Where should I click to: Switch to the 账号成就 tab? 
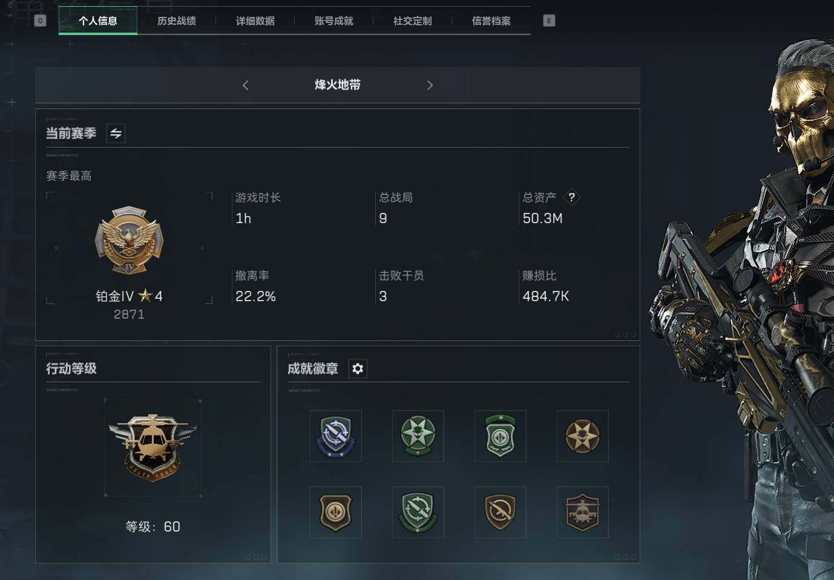(x=334, y=21)
